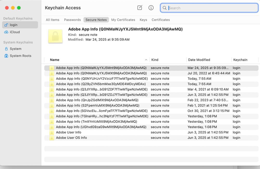Switch to the Keys tab
The width and height of the screenshot is (260, 169).
click(x=143, y=20)
